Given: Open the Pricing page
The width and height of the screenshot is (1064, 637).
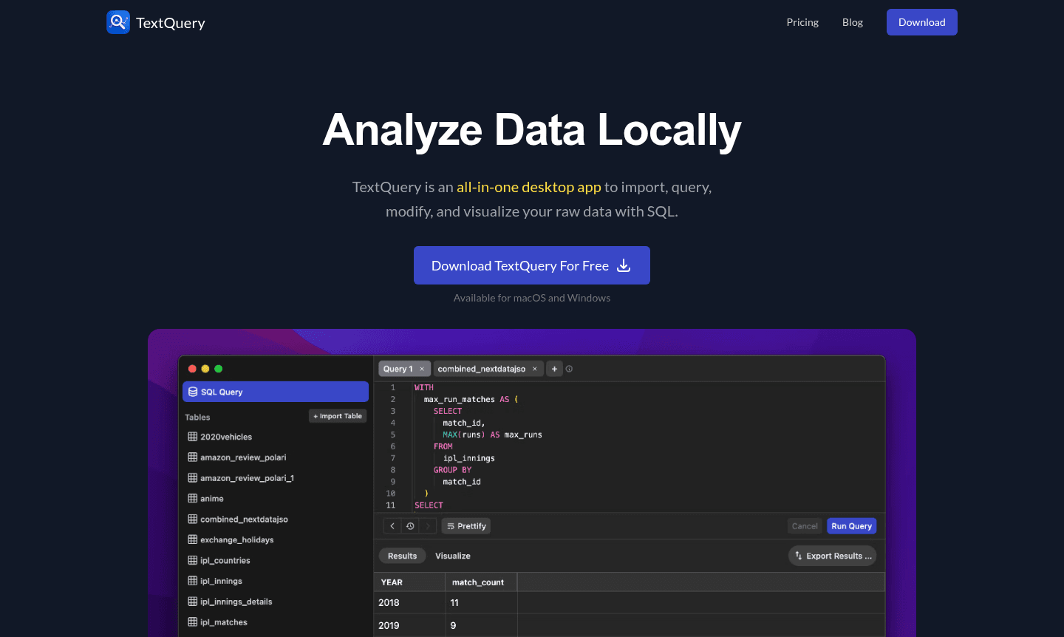Looking at the screenshot, I should tap(802, 22).
